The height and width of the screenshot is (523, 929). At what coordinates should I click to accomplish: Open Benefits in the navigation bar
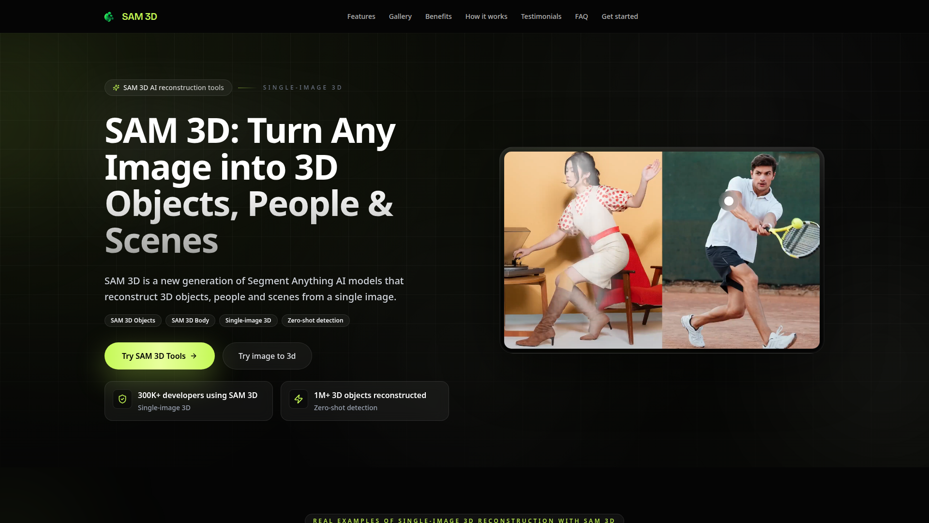tap(438, 16)
